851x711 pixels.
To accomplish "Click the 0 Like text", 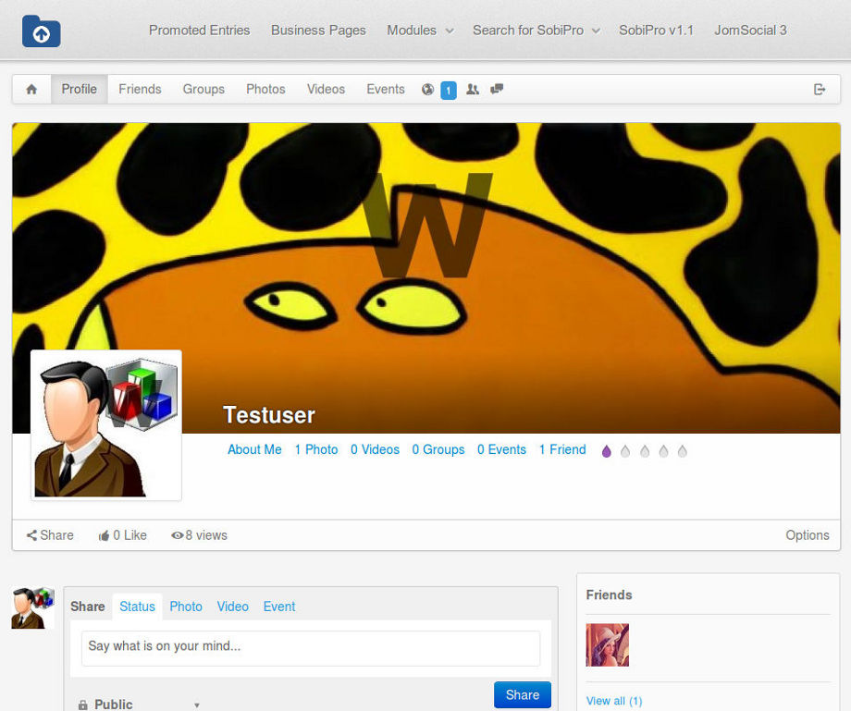I will point(130,535).
